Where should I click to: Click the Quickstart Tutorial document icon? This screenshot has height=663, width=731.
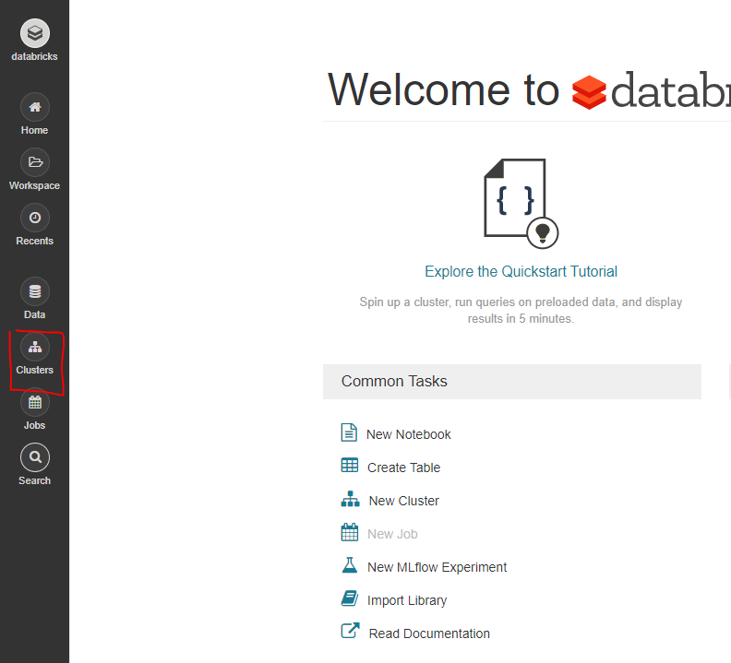point(521,204)
